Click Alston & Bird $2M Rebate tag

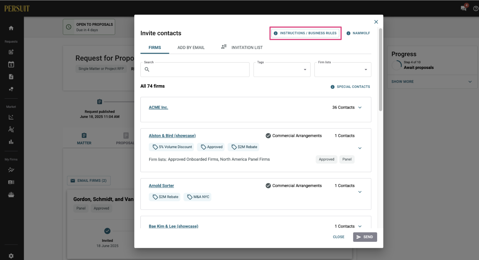[x=243, y=147]
